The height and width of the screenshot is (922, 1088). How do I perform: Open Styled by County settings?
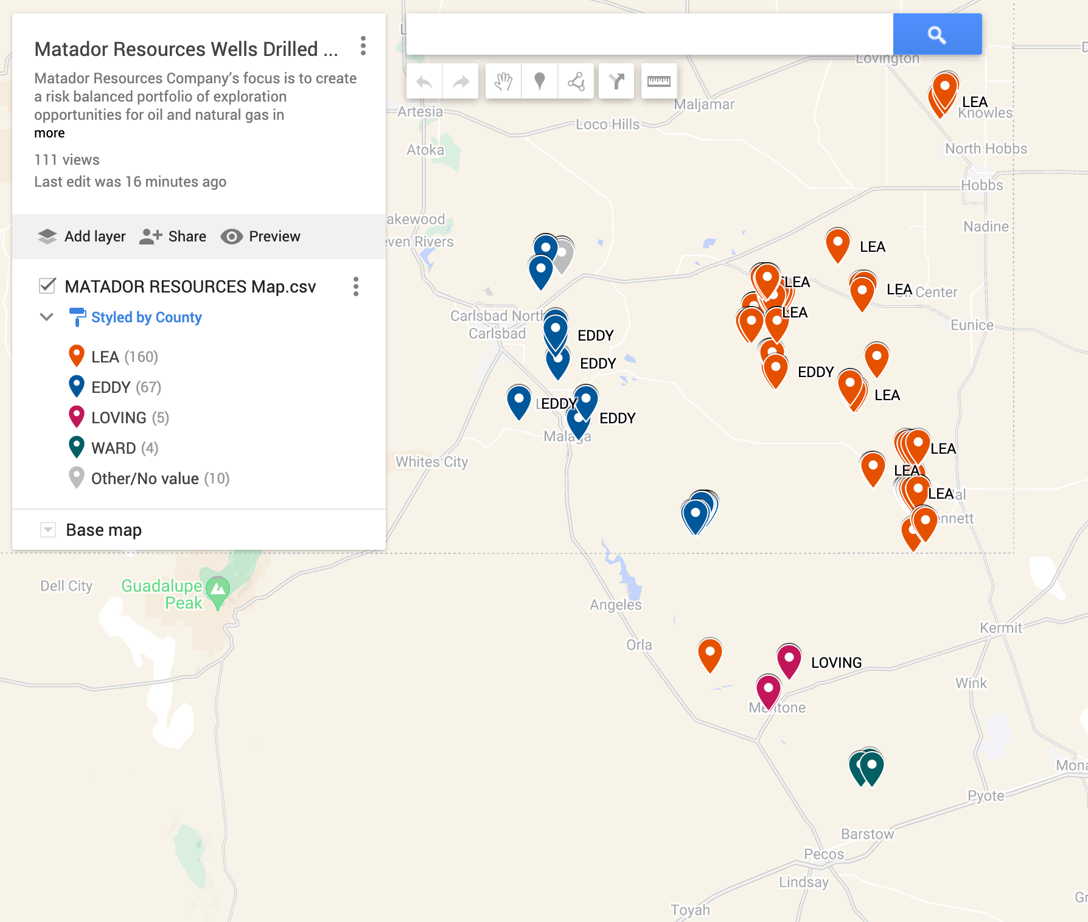coord(146,317)
